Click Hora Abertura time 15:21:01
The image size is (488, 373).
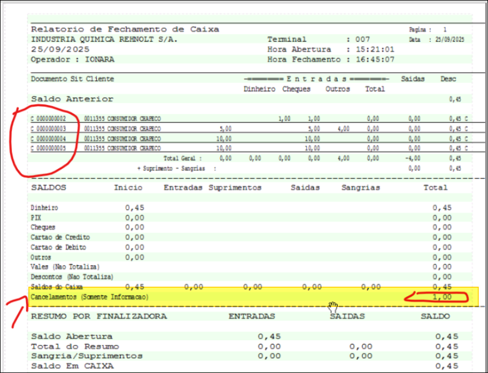coord(376,49)
